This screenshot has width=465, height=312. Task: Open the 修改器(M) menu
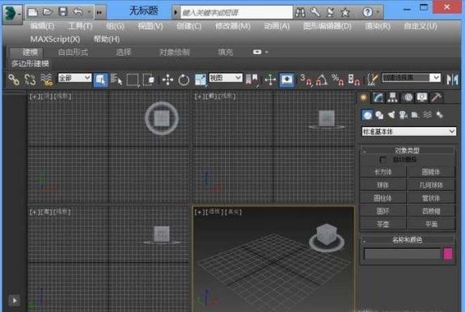pos(233,27)
